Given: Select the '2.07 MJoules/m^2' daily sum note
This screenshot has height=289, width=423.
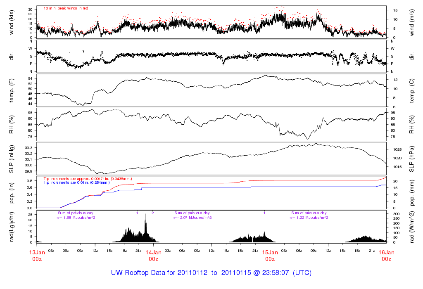Looking at the screenshot, I should (192, 218).
